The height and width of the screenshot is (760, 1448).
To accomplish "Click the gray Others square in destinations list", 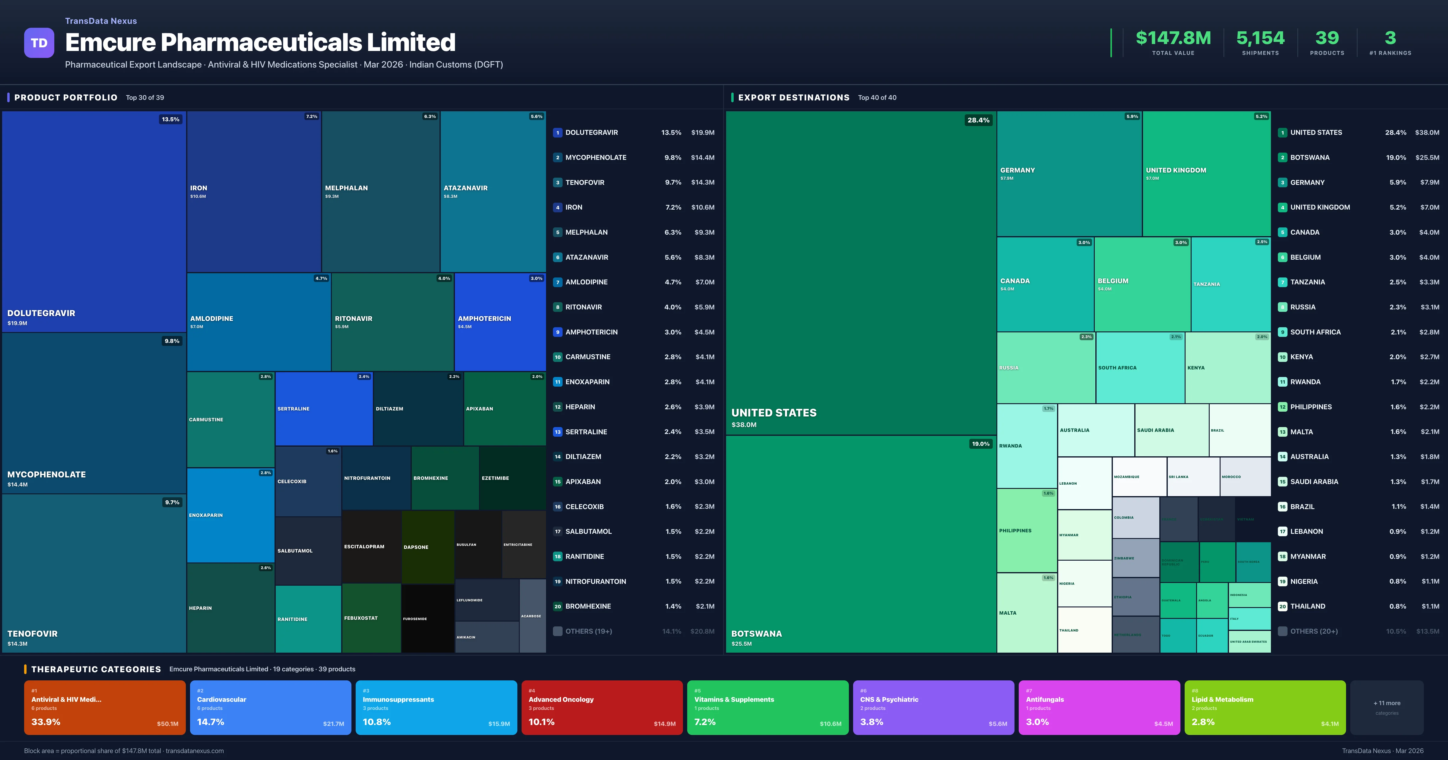I will (x=1283, y=631).
